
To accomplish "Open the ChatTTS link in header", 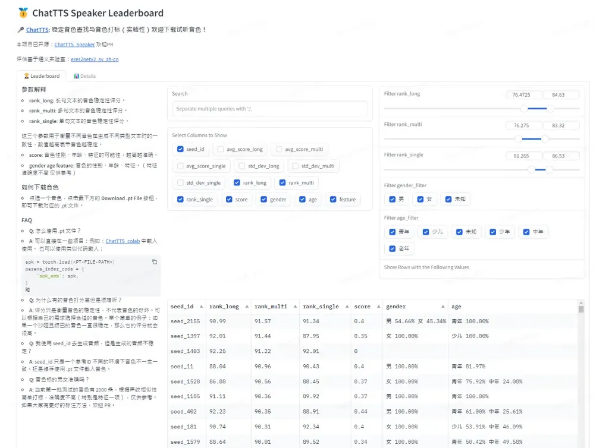I will point(37,30).
